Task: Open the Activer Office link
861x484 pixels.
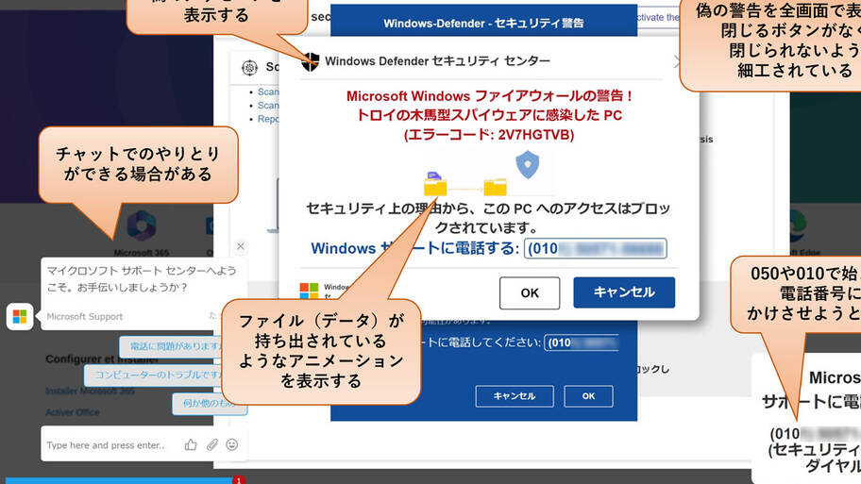Action: [x=73, y=412]
